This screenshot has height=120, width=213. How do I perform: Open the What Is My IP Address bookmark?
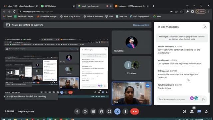(71, 16)
